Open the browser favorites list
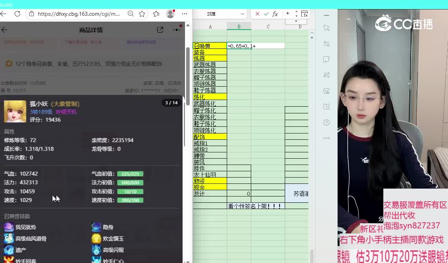Image resolution: width=448 pixels, height=263 pixels. coord(156,14)
